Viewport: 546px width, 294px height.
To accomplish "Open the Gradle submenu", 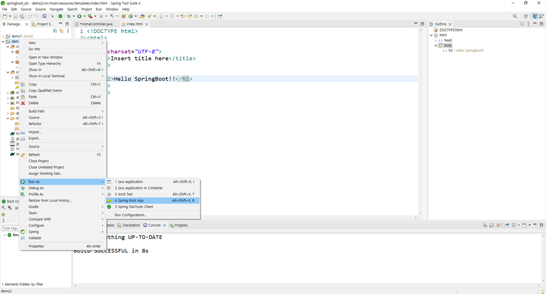I will click(x=63, y=207).
